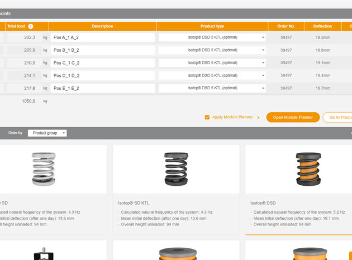Click the Isotop DSD product title
352x260 pixels.
(x=263, y=203)
